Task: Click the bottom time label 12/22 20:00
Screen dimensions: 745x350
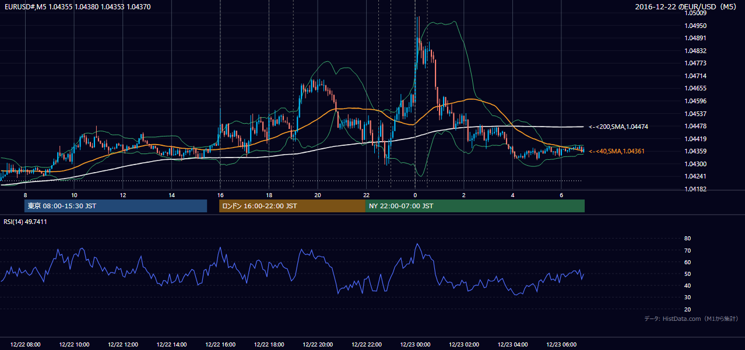Action: click(x=318, y=345)
